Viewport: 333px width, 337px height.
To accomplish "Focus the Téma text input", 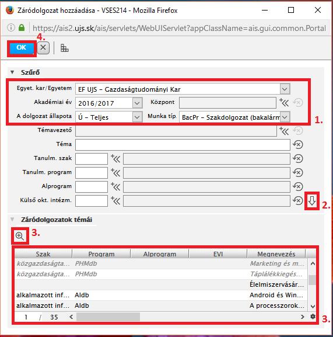I will click(x=183, y=145).
